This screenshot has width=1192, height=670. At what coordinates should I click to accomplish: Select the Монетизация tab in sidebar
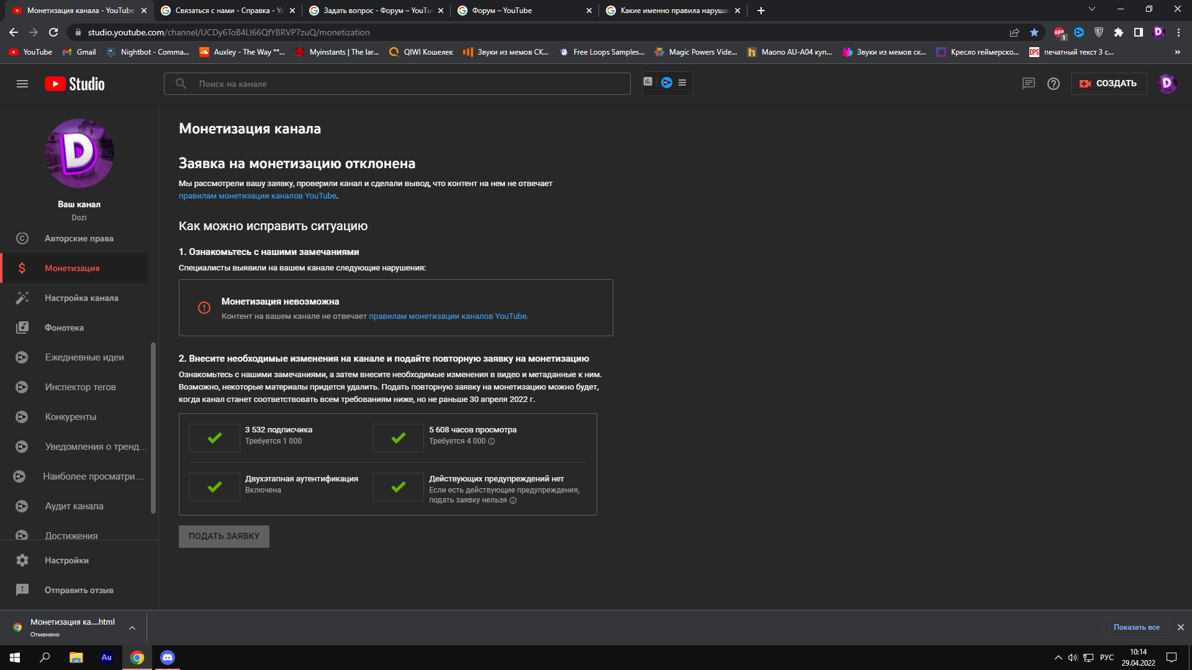point(72,269)
